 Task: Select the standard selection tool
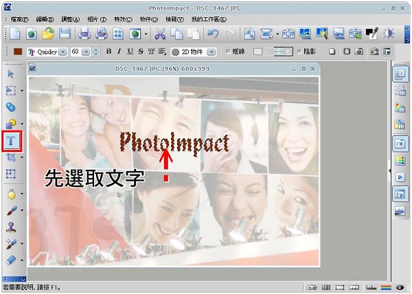pos(11,91)
